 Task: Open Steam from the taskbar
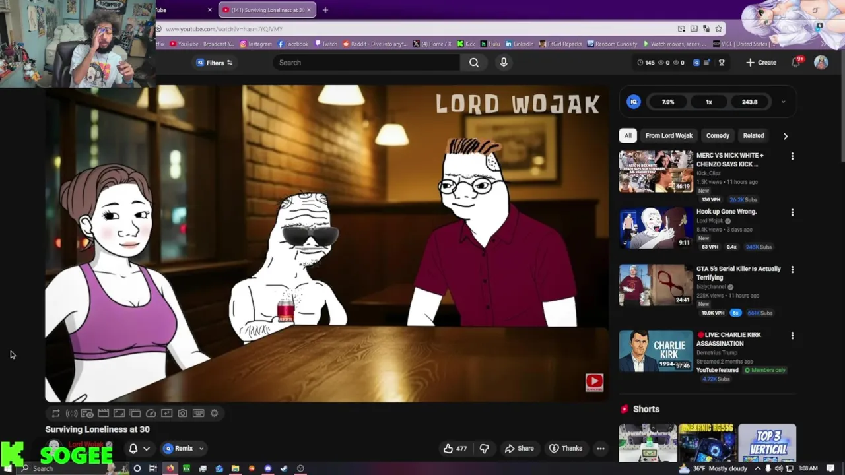pos(284,468)
